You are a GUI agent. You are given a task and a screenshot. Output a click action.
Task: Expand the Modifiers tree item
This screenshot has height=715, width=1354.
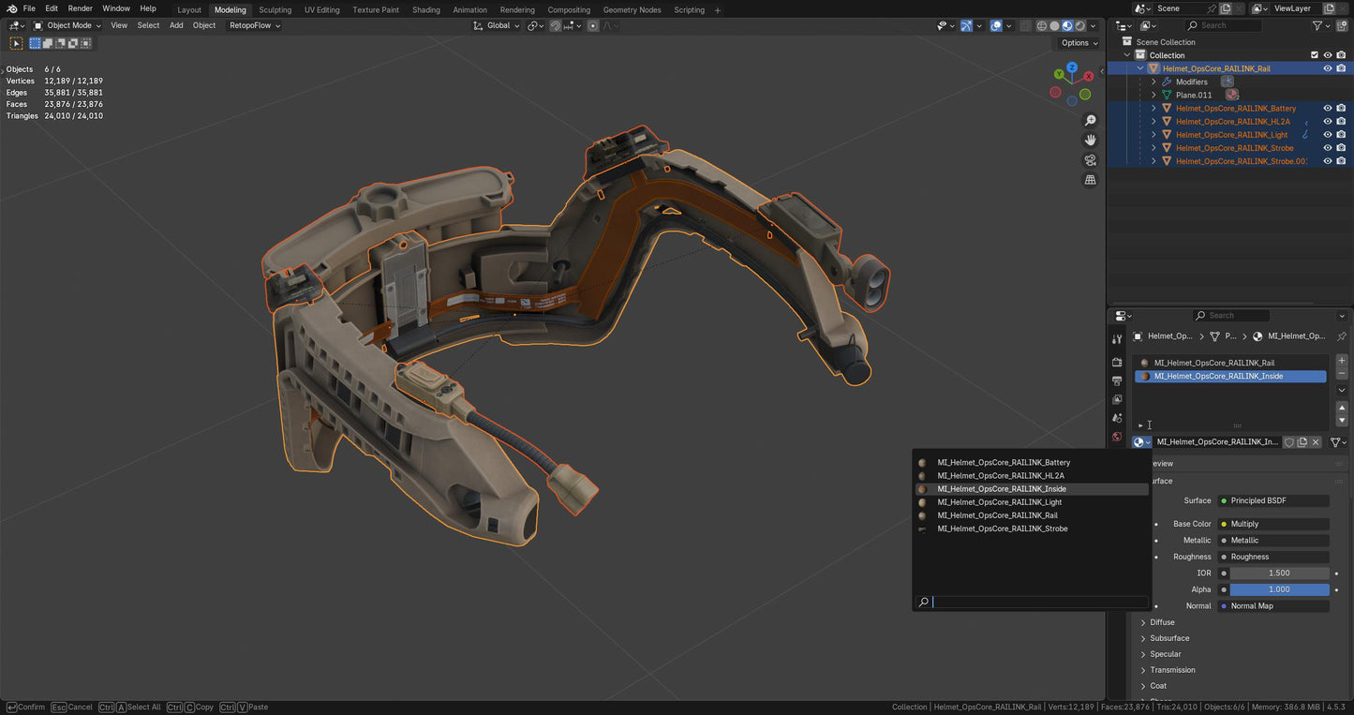pos(1153,82)
